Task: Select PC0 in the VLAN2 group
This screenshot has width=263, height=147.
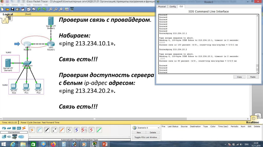Action: [14, 87]
